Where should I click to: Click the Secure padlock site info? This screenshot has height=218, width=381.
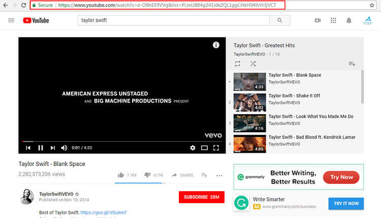pos(43,5)
